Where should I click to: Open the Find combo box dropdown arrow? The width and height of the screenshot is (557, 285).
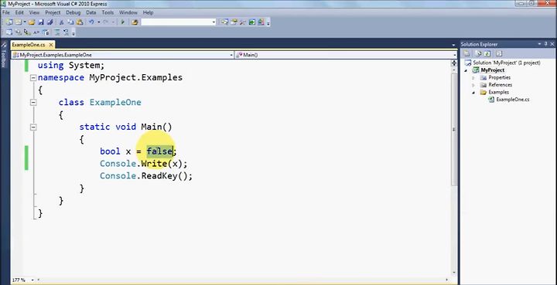(214, 22)
